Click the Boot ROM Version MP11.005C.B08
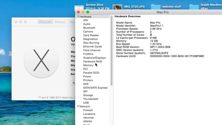Screen dimensions: 222x125 (160, 47)
